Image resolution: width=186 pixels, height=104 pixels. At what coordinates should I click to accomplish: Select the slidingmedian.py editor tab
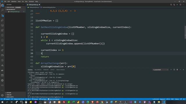tap(33, 5)
